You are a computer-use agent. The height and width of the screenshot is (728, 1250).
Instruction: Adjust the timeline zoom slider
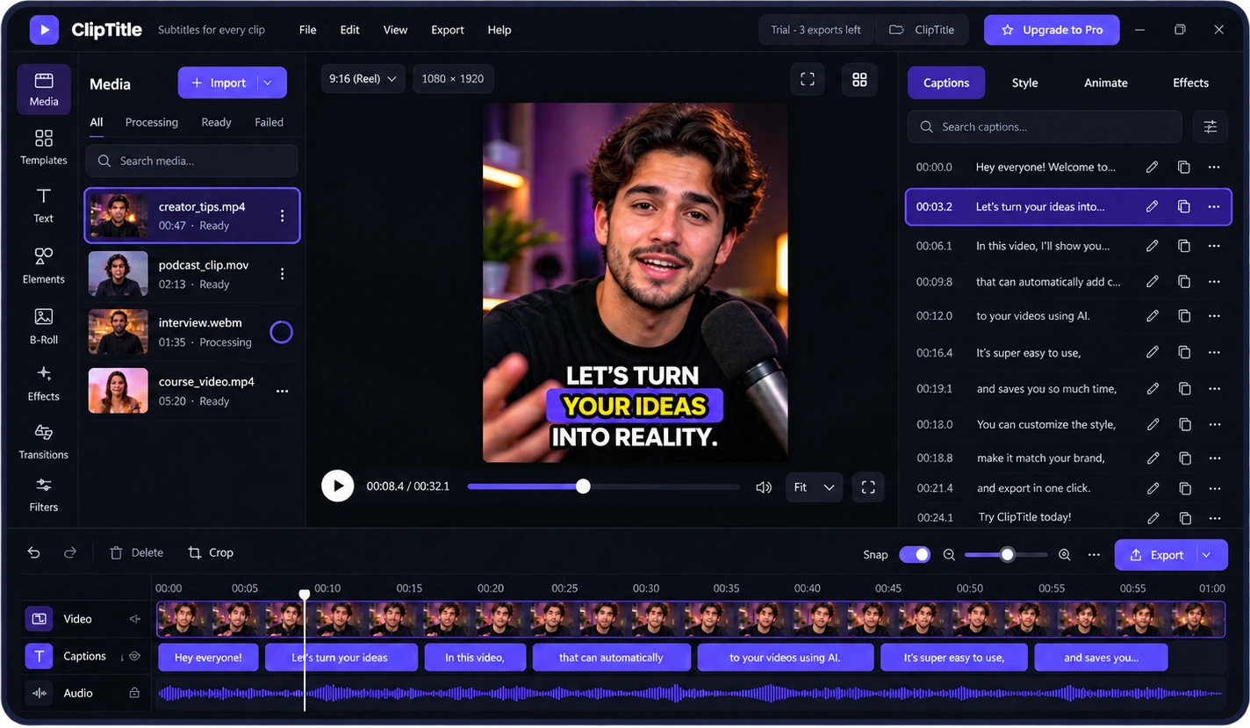pyautogui.click(x=1006, y=555)
